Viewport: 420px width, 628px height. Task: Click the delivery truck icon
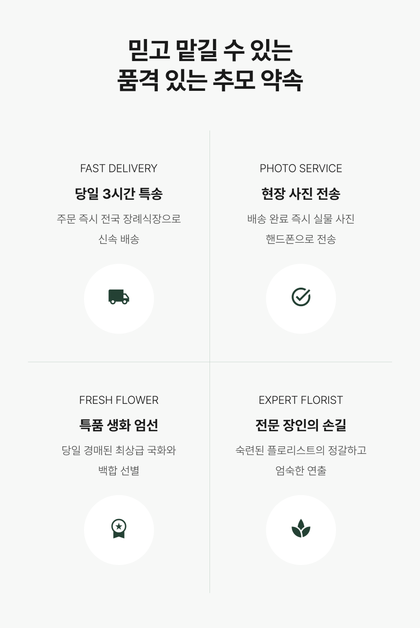pos(119,297)
